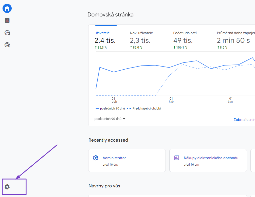Click the Návrhy pro vás heading
This screenshot has height=197, width=255.
coord(104,186)
